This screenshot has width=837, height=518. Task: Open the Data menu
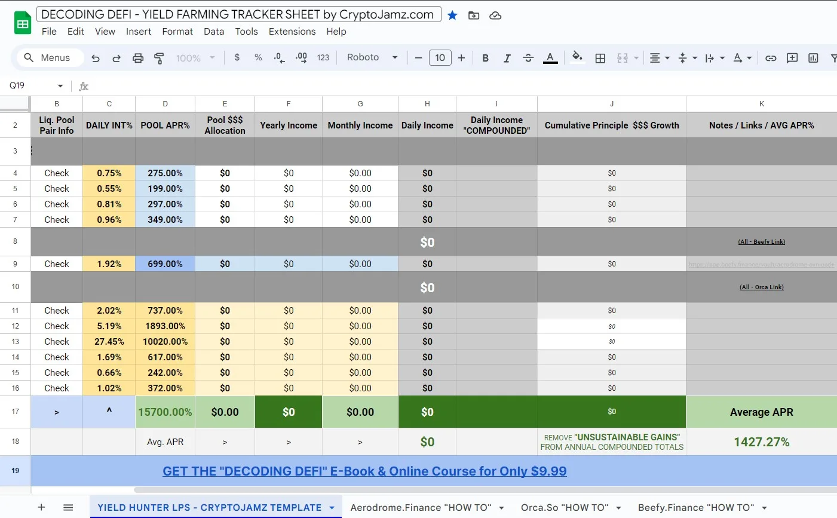pos(214,32)
